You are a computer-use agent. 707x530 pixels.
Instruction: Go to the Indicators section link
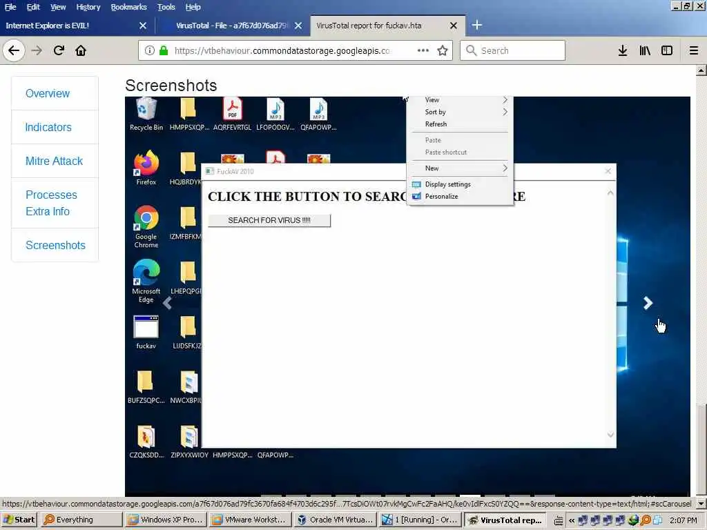coord(48,127)
